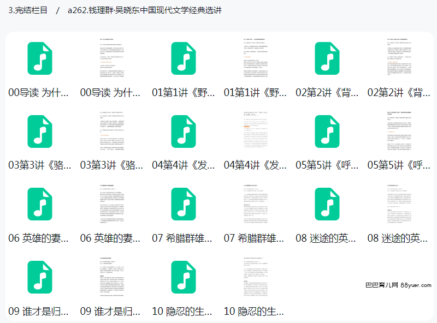Open the 04第4讲 music note icon
This screenshot has width=437, height=323.
183,131
